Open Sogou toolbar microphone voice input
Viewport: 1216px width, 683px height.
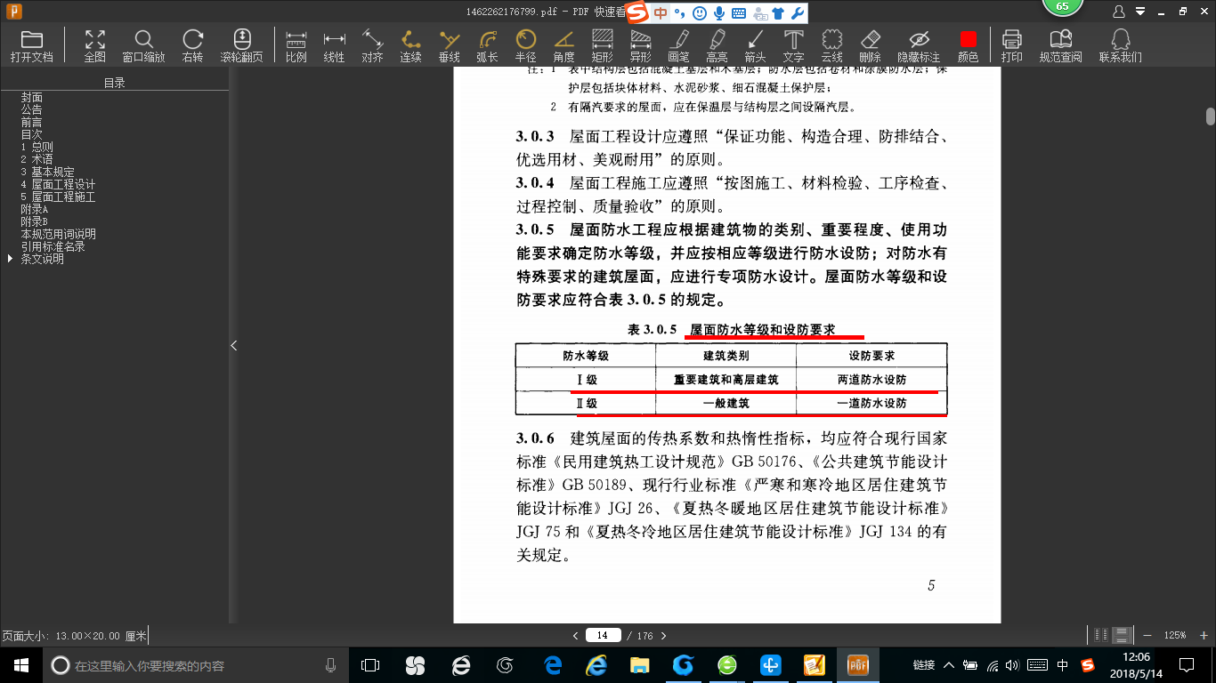[x=719, y=13]
